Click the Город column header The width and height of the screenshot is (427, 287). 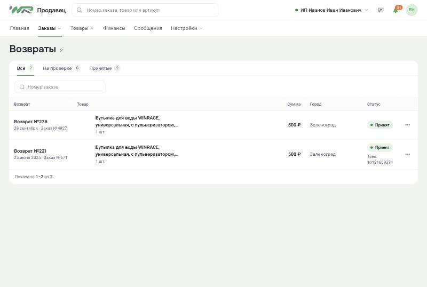click(315, 104)
